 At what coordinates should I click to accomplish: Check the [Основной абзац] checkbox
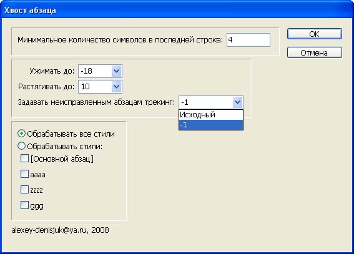[x=24, y=159]
